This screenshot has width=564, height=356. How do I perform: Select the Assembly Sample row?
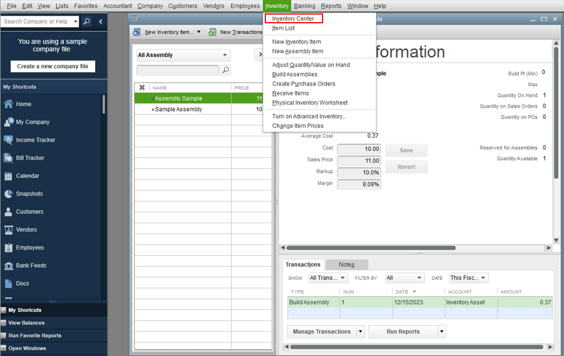coord(203,98)
